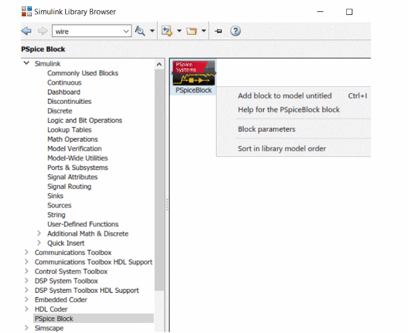Expand DSP System Toolbox HDL Support

(x=26, y=290)
